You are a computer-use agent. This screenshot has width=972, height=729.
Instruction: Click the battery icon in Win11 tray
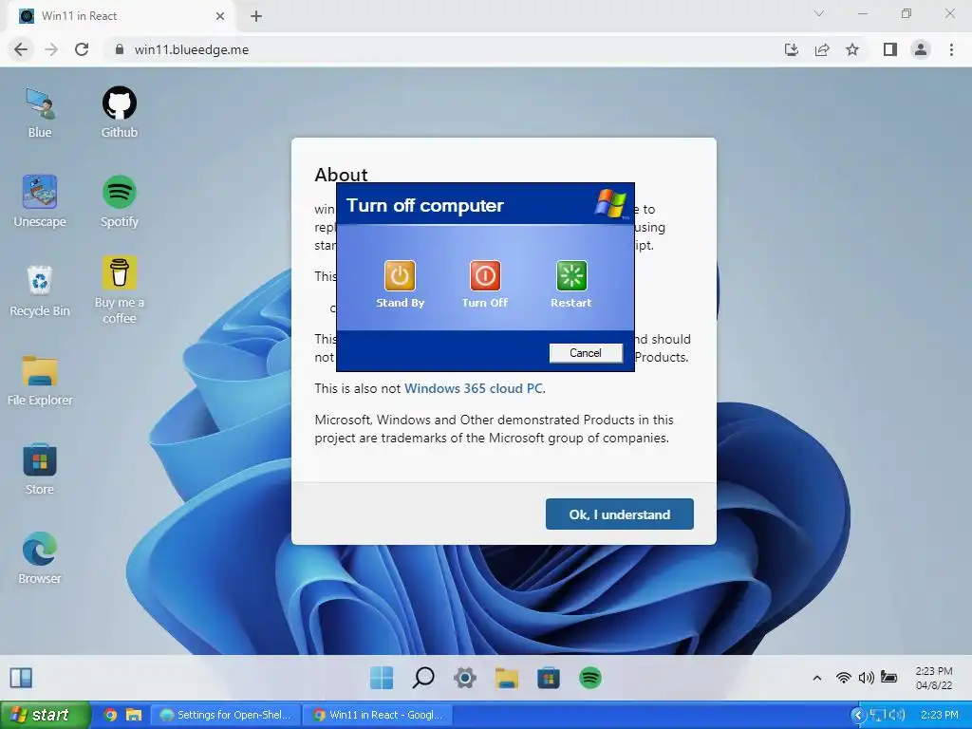tap(888, 678)
